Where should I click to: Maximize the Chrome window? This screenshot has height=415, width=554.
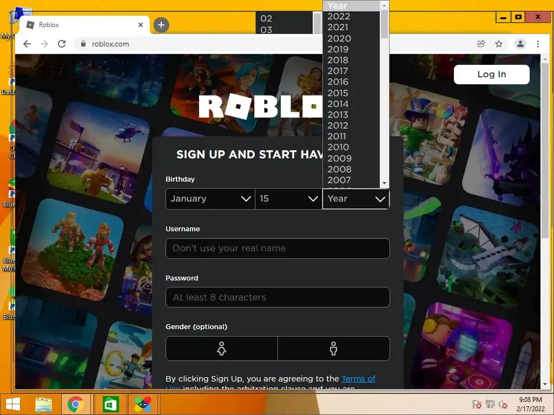518,17
